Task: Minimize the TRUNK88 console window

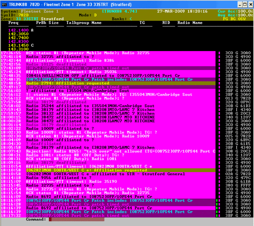Action: [238, 4]
